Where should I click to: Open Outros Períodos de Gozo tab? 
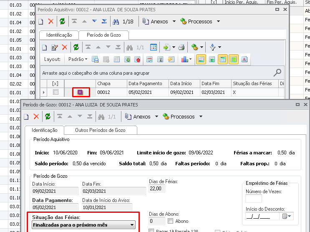pos(100,130)
